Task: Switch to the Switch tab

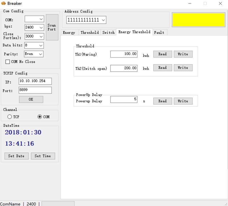Action: coord(108,33)
